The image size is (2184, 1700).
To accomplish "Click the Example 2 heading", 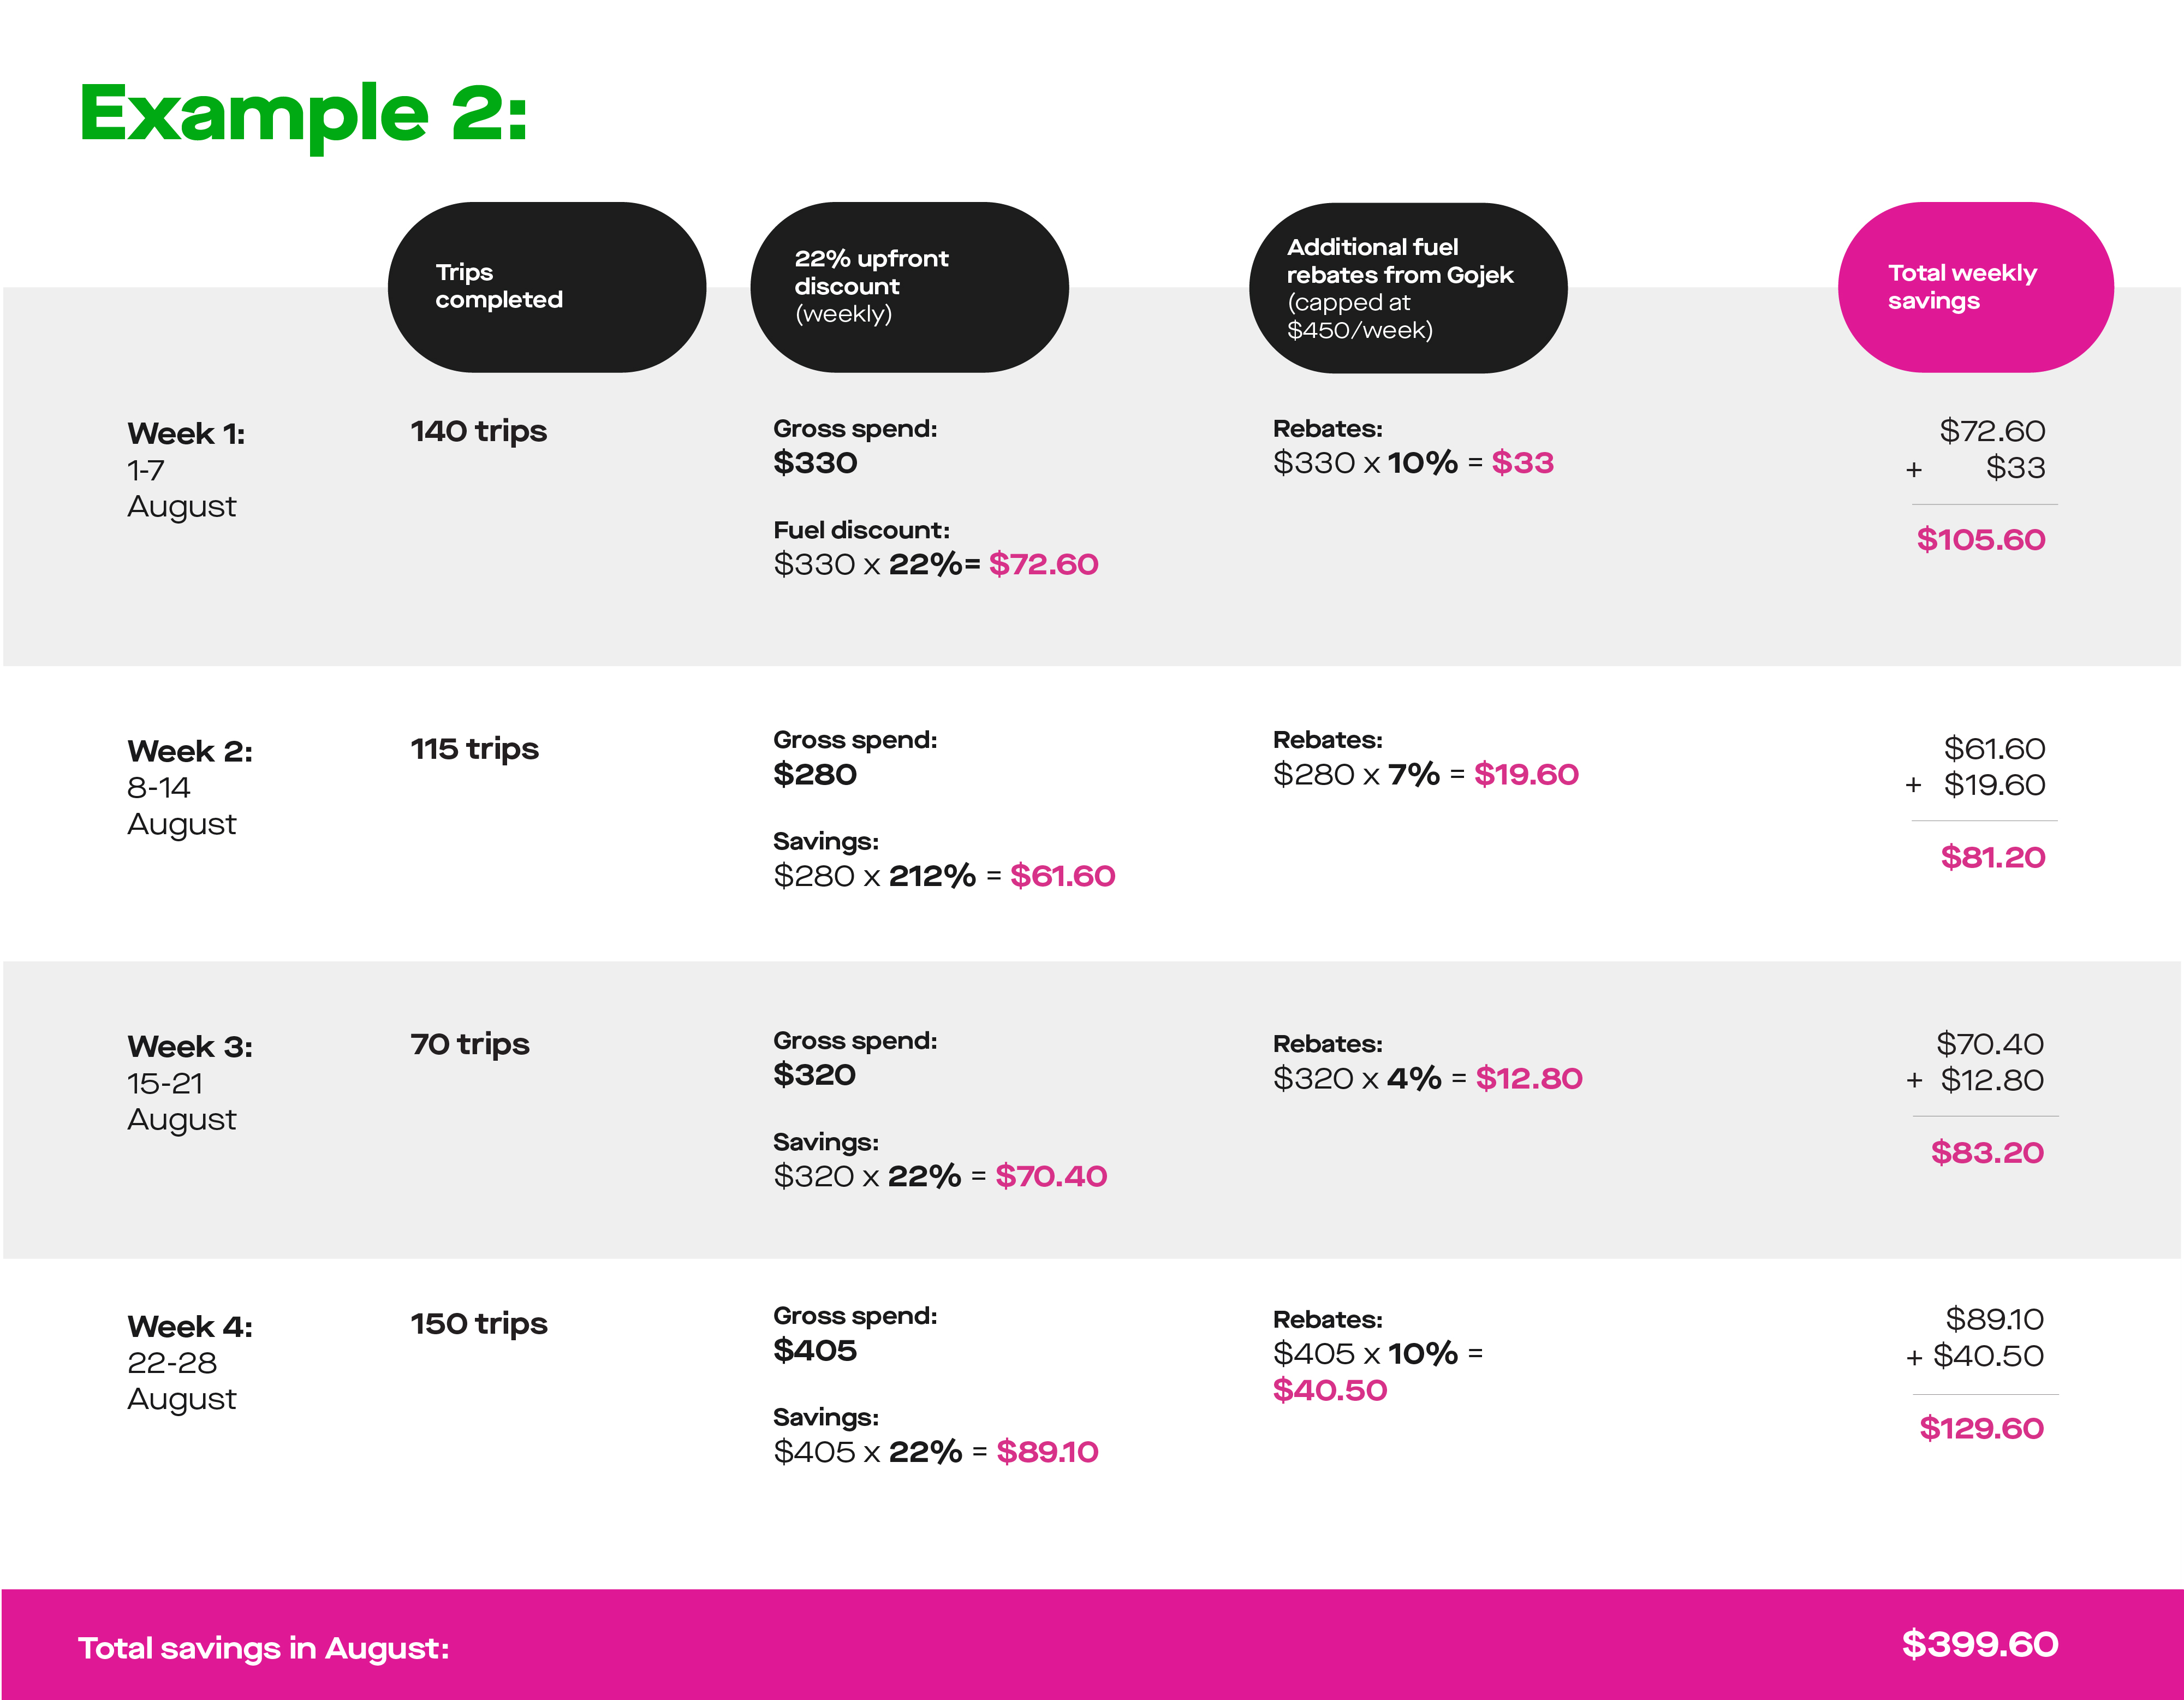I will click(303, 115).
